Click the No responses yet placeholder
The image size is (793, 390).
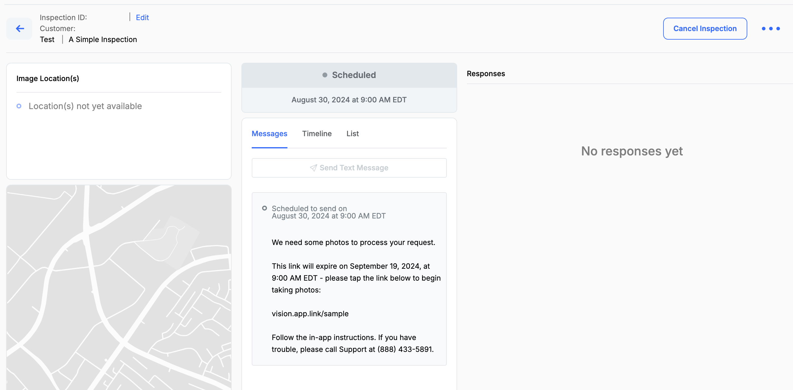(x=631, y=151)
